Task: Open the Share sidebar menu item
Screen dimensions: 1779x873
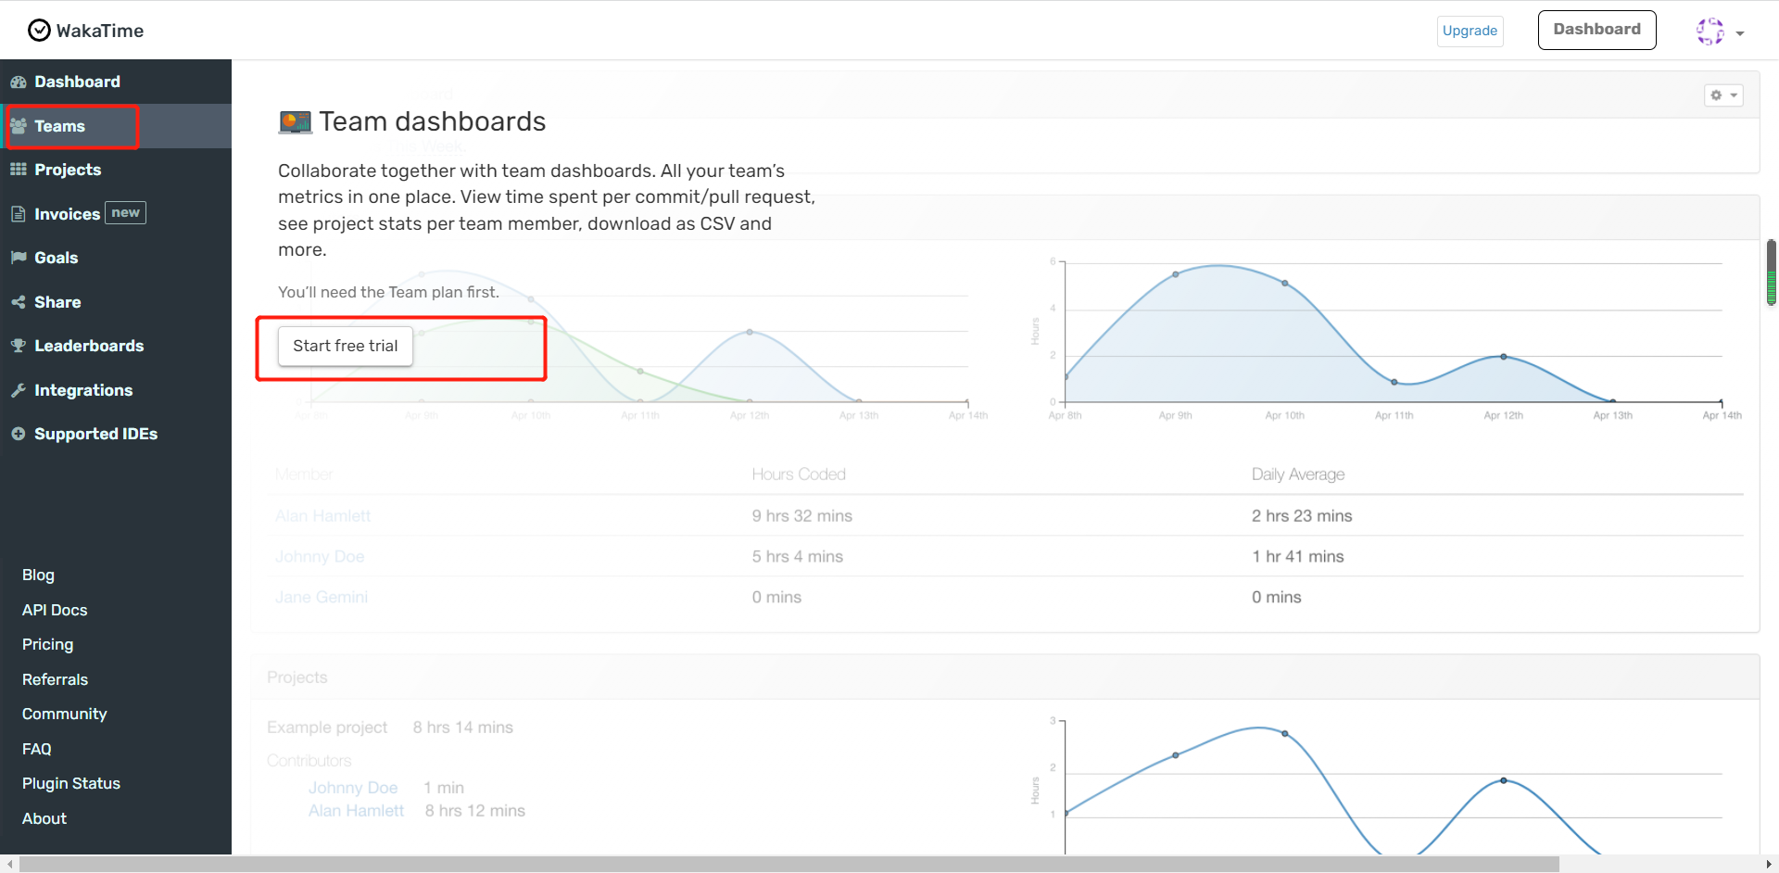Action: 116,302
